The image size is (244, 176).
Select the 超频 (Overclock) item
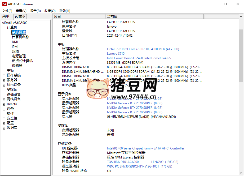coord(14,51)
